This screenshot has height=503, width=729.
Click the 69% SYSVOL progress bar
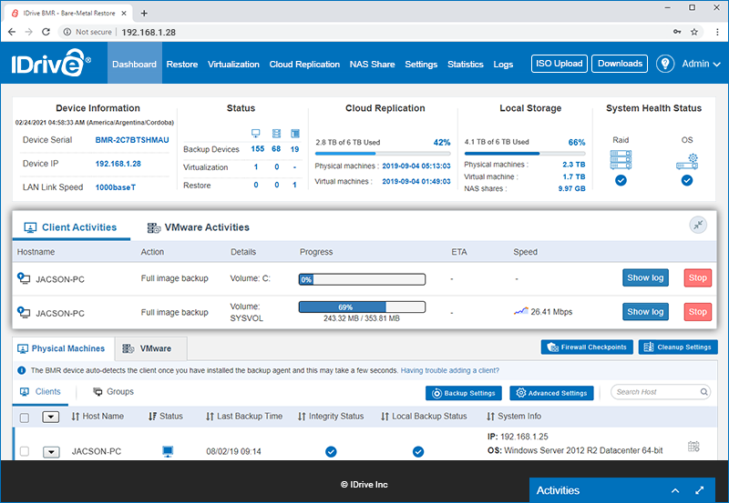pyautogui.click(x=362, y=307)
